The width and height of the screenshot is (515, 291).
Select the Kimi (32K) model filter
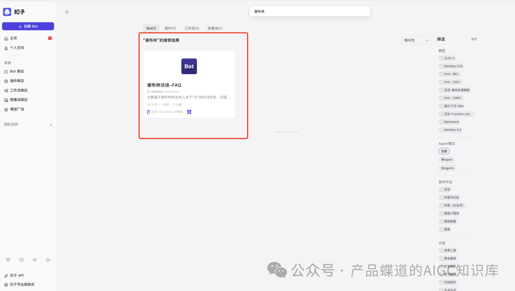click(450, 82)
